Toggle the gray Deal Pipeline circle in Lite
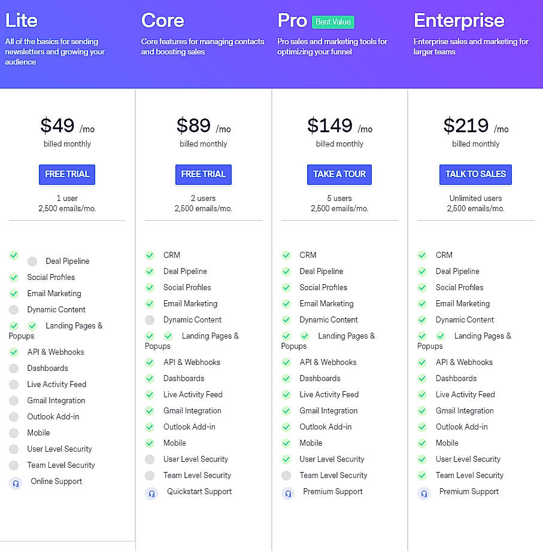Screen dimensions: 543x551 click(x=32, y=261)
